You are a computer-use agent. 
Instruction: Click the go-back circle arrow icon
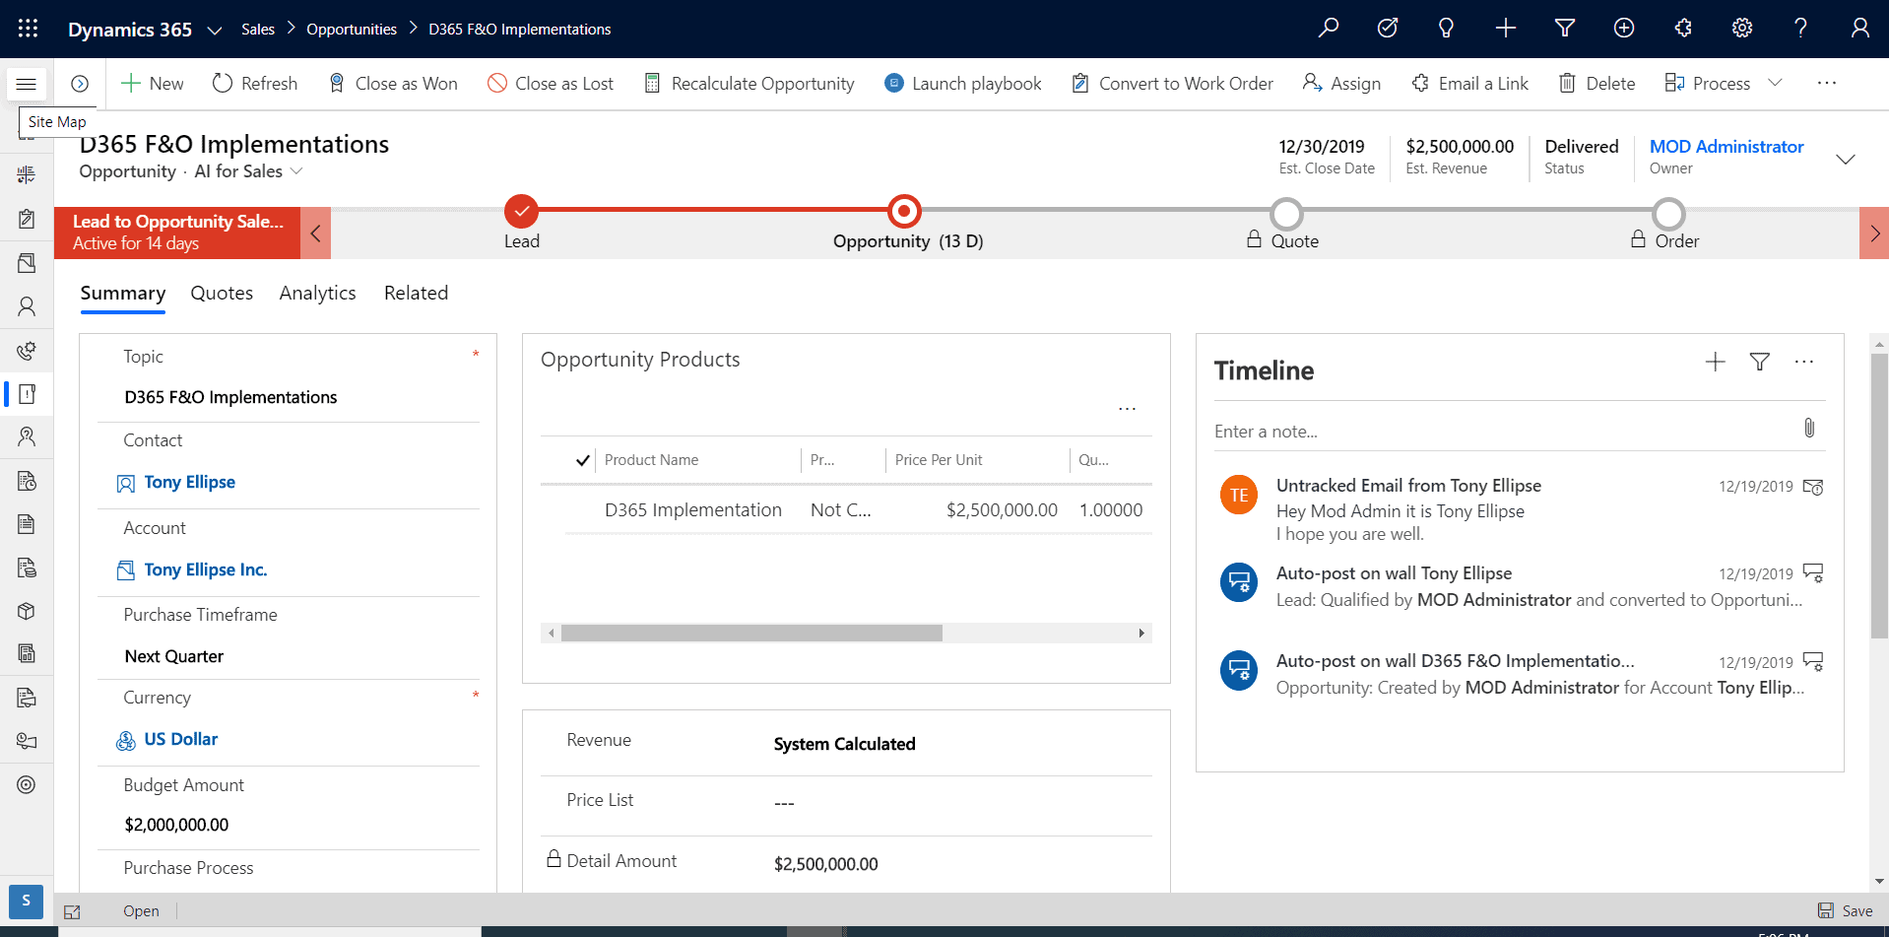[80, 84]
